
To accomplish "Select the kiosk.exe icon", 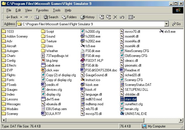I will tap(83, 84).
